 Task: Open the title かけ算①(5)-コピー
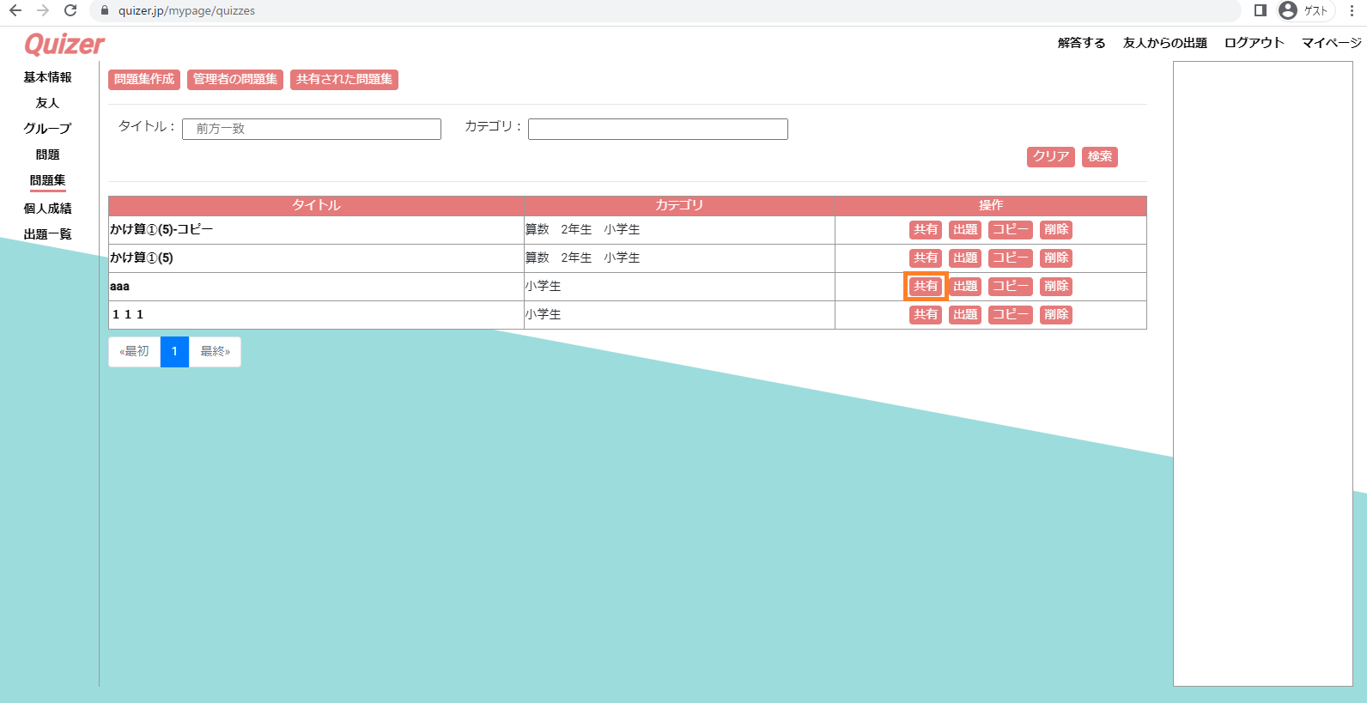point(161,229)
